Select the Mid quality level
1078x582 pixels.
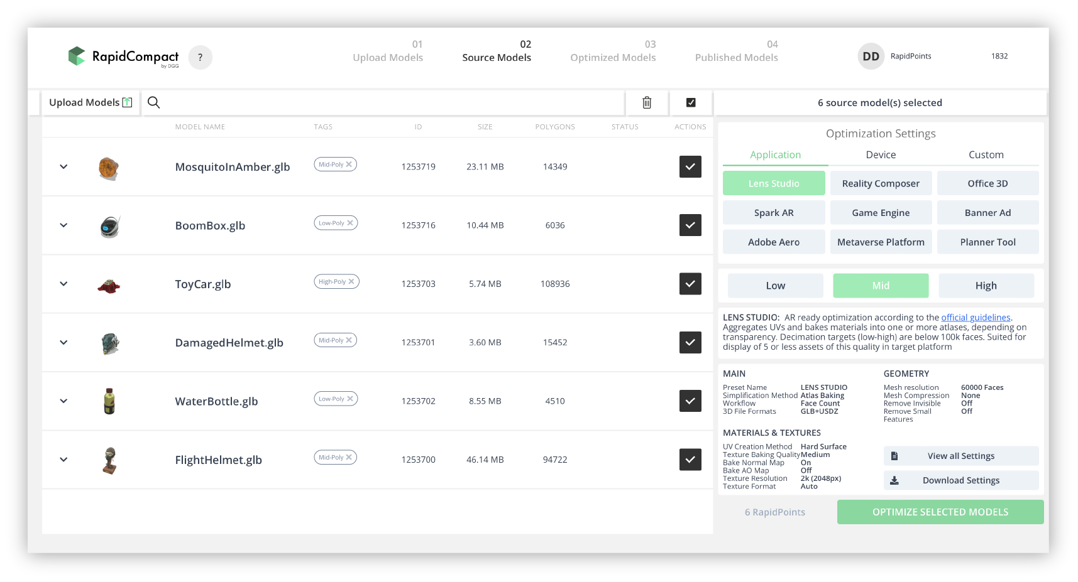tap(881, 286)
